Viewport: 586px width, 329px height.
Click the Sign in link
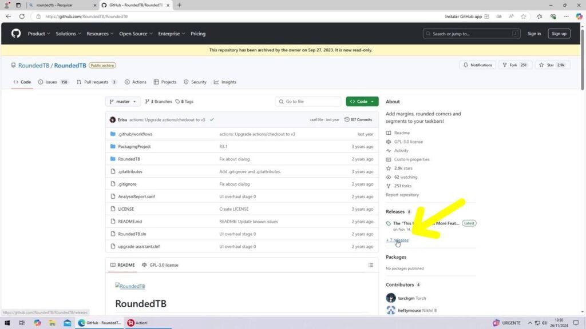[x=534, y=34]
